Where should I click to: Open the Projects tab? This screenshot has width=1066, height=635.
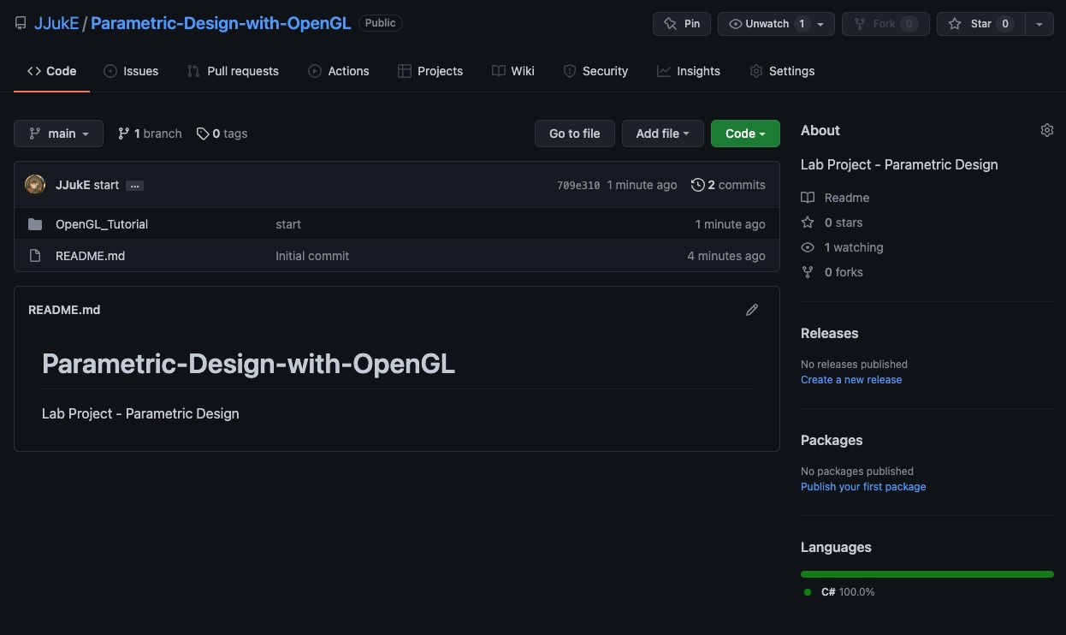coord(430,71)
